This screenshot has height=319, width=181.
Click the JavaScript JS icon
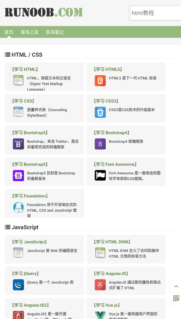[18, 253]
